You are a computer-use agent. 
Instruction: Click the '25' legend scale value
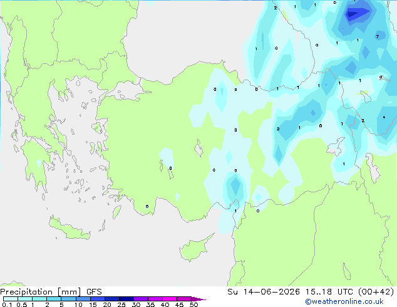click(x=121, y=304)
